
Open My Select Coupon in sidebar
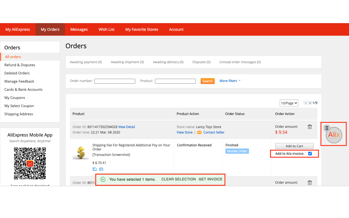[x=19, y=106]
